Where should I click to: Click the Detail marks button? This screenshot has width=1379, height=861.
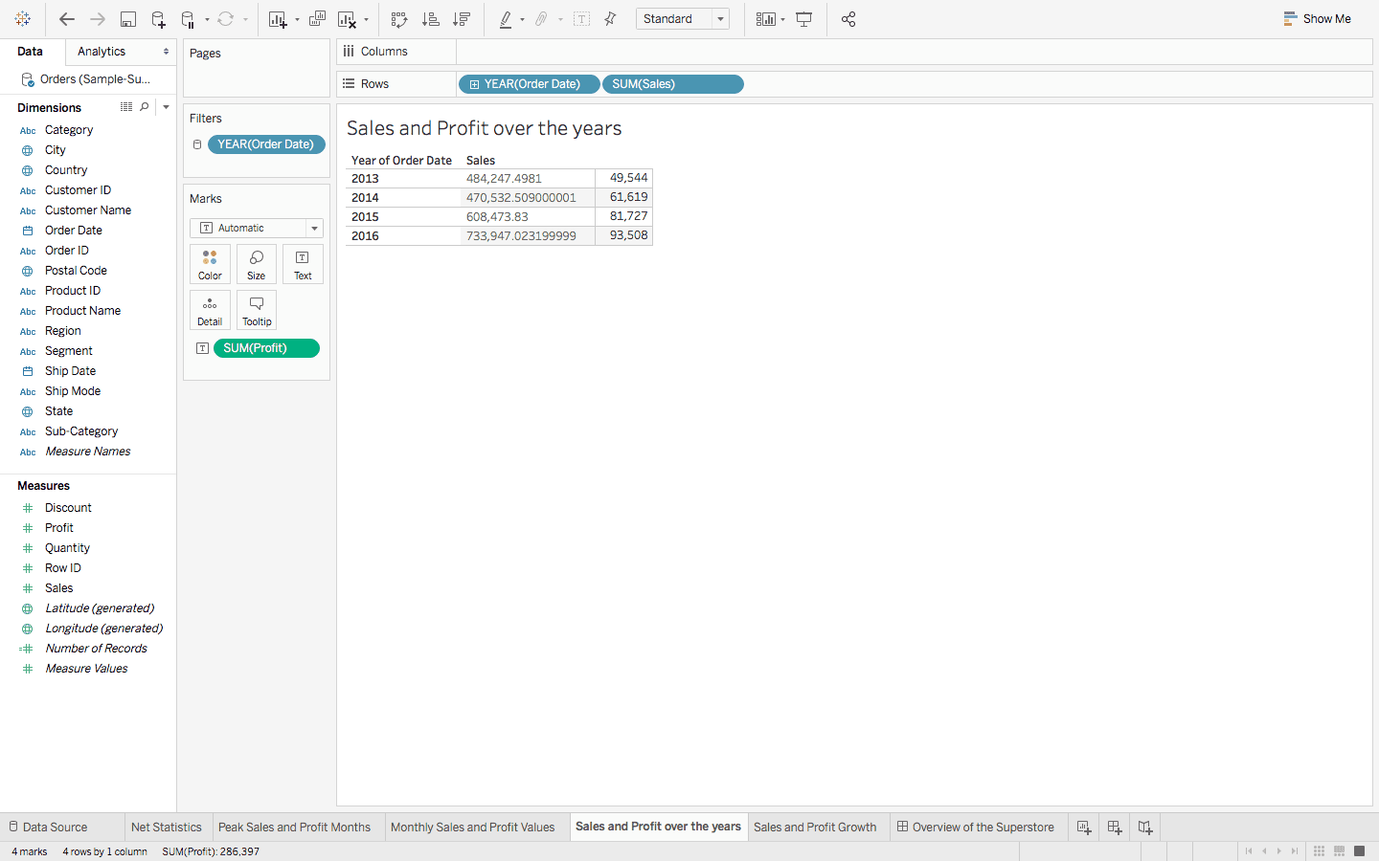pyautogui.click(x=210, y=310)
